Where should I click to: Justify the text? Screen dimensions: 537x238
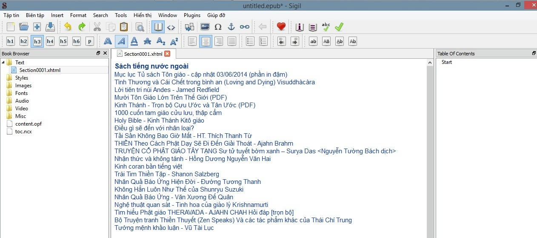[x=232, y=41]
